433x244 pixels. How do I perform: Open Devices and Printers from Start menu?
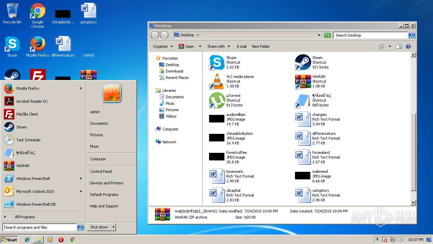pos(107,183)
